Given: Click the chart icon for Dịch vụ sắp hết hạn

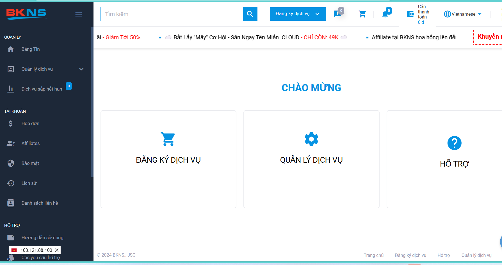Looking at the screenshot, I should coord(11,89).
